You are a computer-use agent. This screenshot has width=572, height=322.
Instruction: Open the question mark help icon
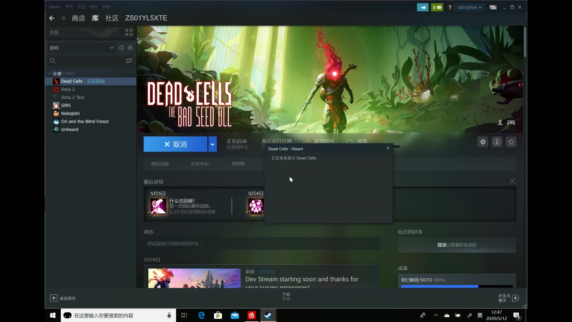tap(450, 7)
